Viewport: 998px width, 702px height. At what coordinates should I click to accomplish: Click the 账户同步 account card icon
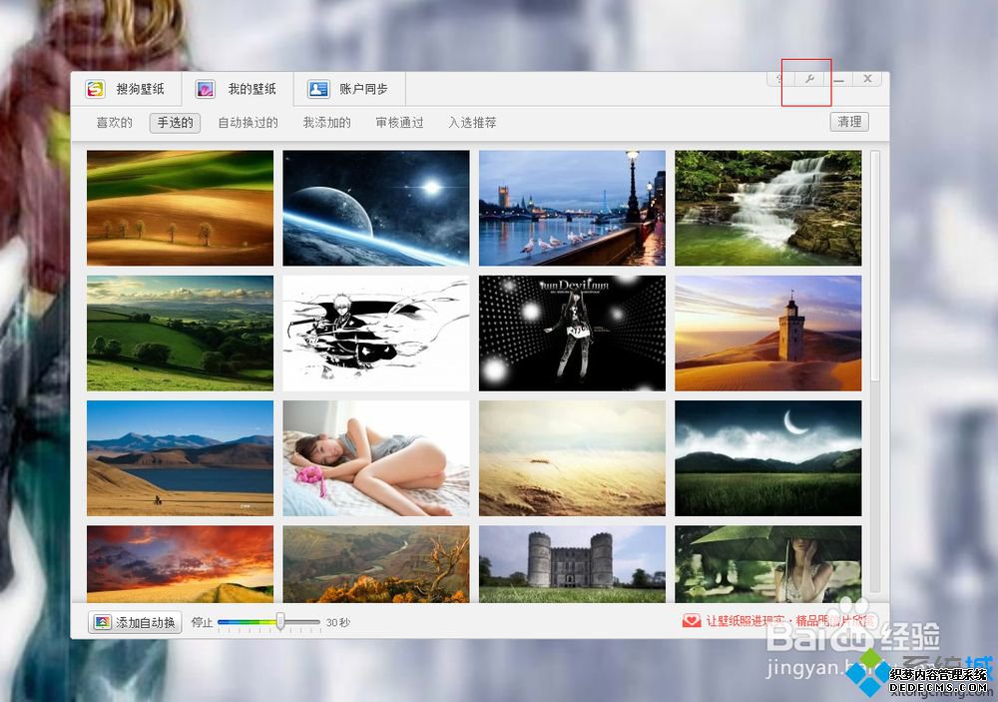tap(317, 89)
